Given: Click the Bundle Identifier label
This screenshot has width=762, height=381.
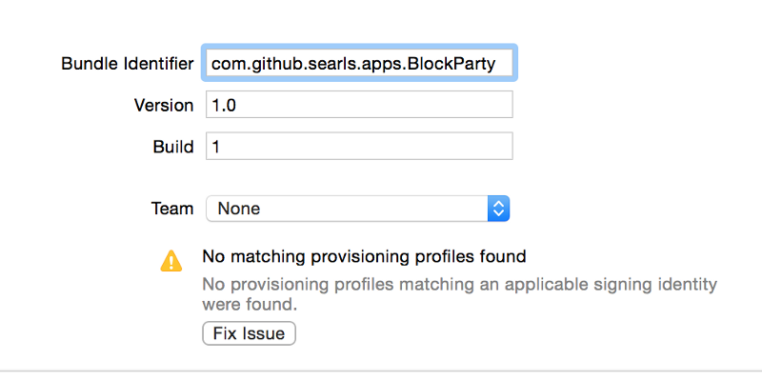Looking at the screenshot, I should coord(128,63).
